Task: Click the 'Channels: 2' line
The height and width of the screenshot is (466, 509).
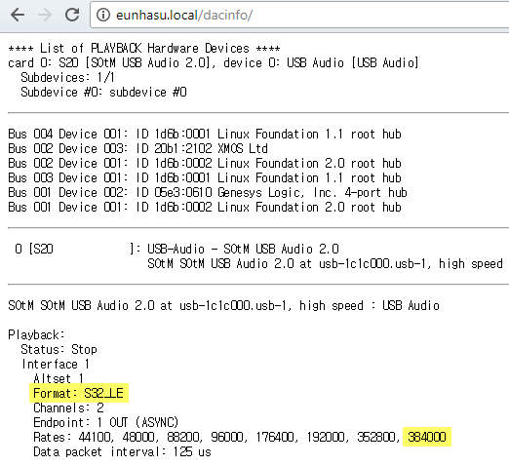Action: (68, 408)
